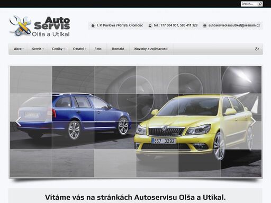Viewport: 271px width, 203px height.
Task: Open the Google Plus icon link
Action: click(x=257, y=49)
